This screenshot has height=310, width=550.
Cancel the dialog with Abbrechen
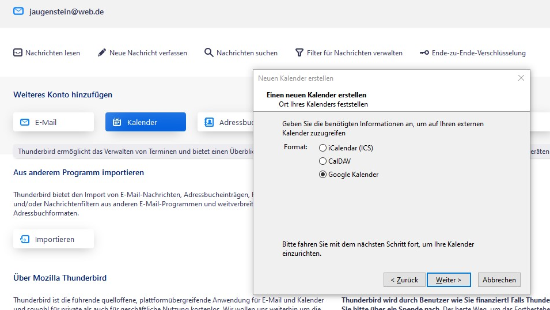[x=499, y=280]
